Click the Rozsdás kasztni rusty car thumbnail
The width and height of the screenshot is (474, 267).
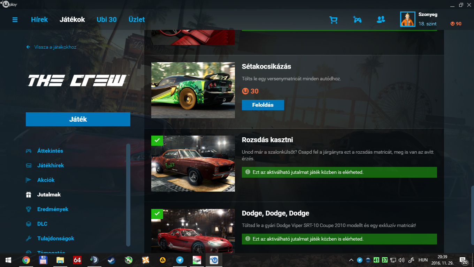point(193,163)
